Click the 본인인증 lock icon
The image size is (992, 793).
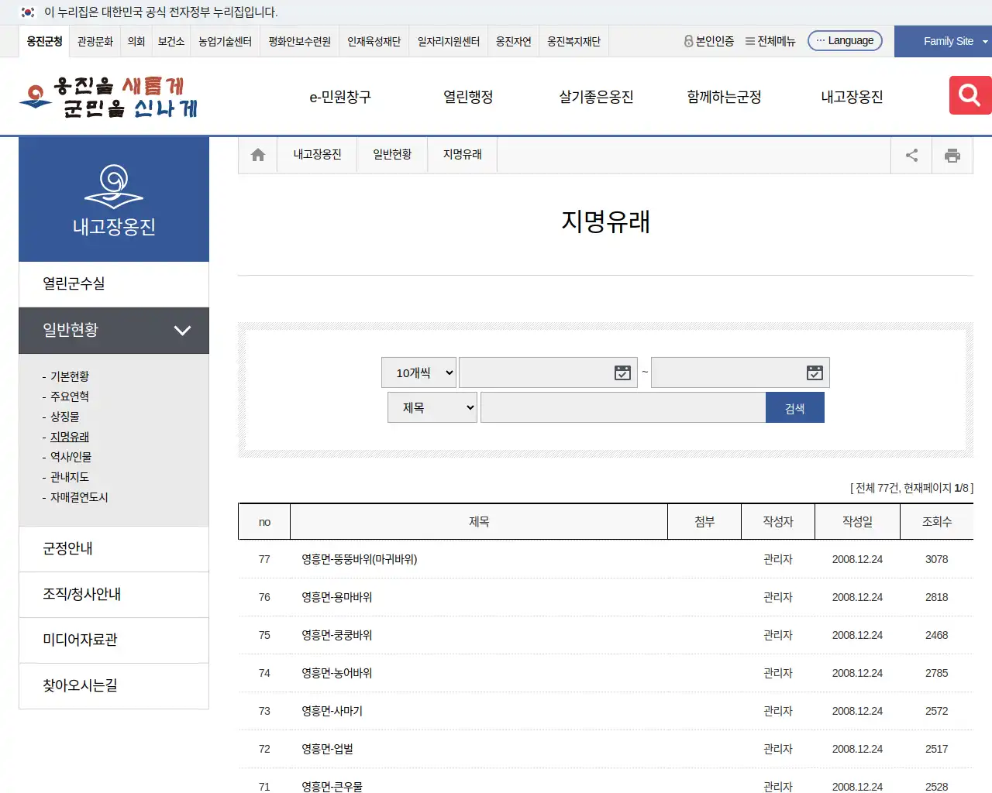(x=688, y=42)
